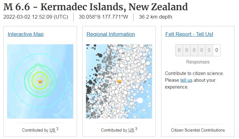Open the Felt Report - Tell Us! link

click(189, 34)
